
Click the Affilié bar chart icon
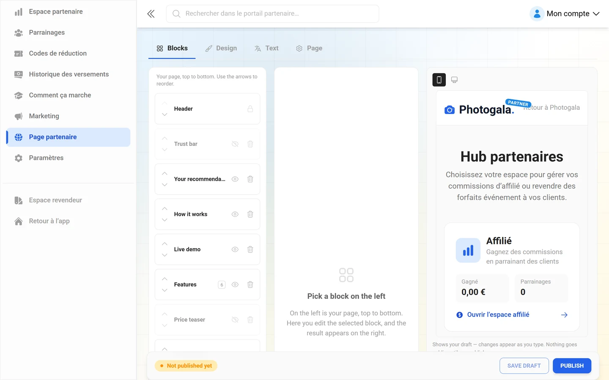[x=468, y=250]
